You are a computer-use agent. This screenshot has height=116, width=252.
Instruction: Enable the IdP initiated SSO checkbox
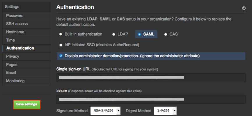click(61, 45)
